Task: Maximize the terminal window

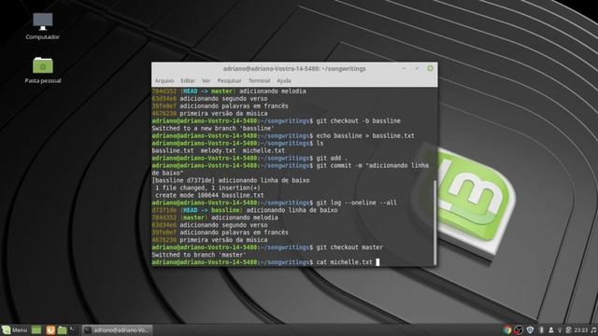Action: coord(417,68)
